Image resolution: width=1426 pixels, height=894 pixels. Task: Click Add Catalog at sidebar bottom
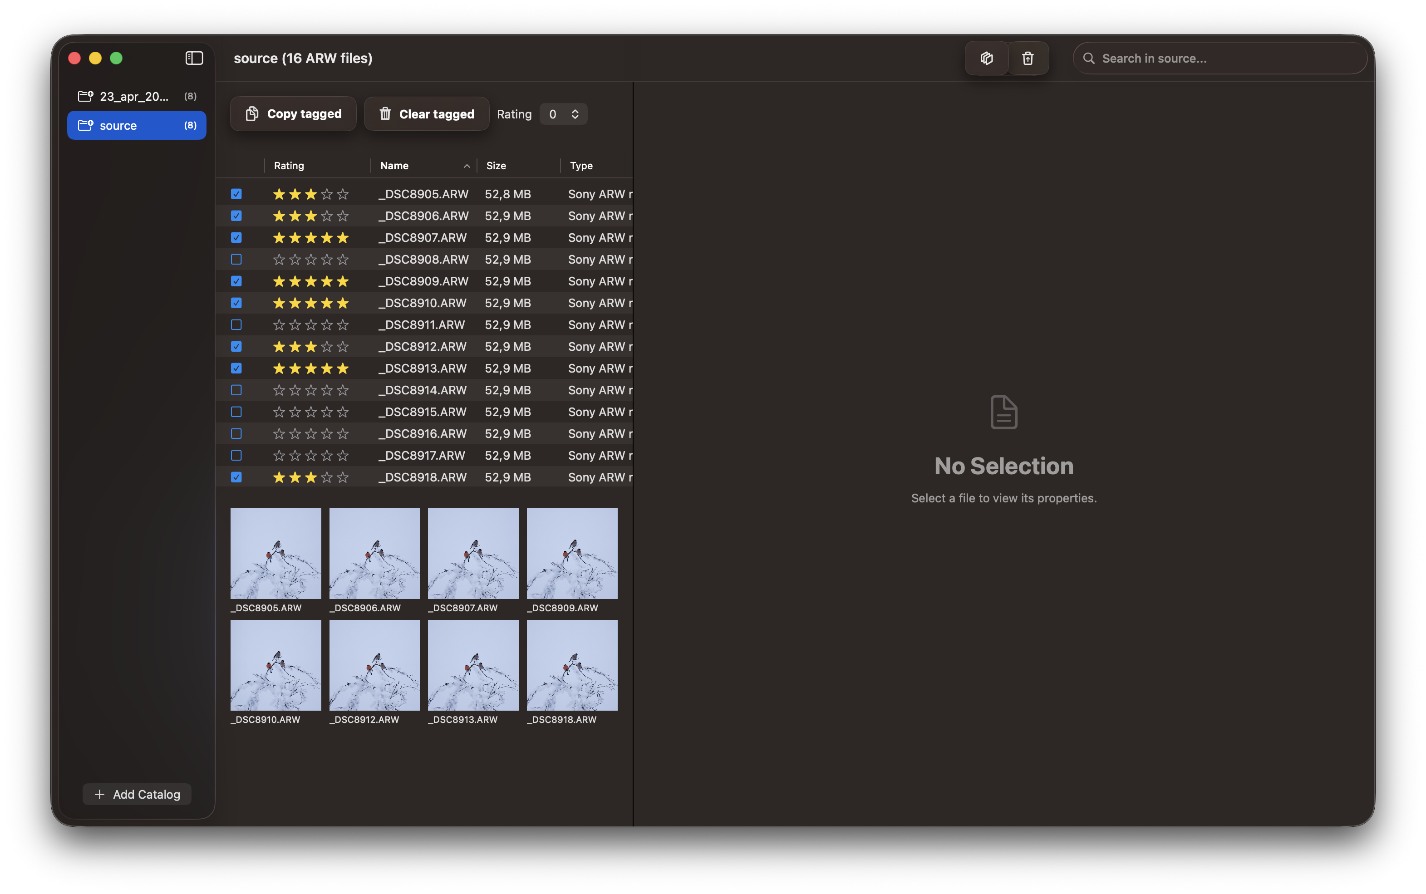coord(137,794)
